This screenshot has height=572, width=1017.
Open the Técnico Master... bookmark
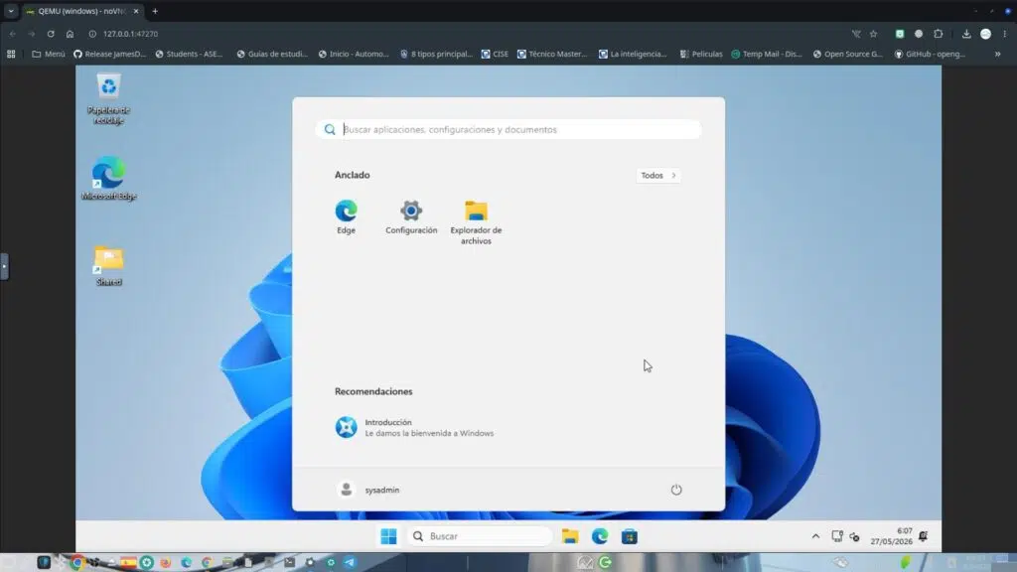tap(552, 54)
